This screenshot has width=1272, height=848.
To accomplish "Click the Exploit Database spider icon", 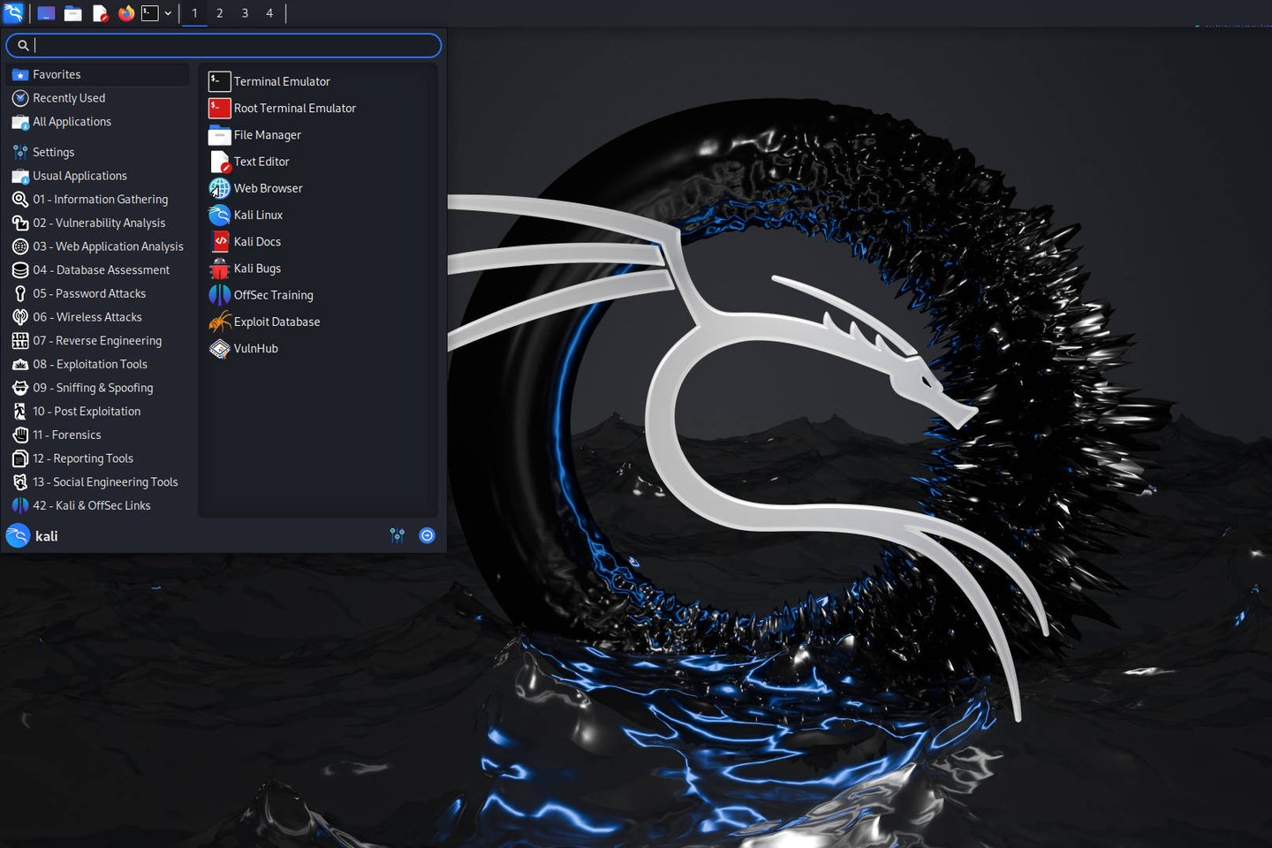I will [219, 322].
